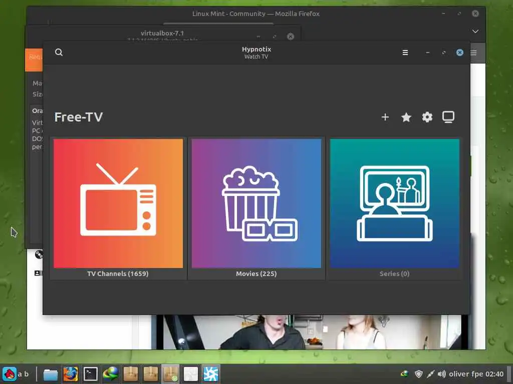Open the search in Hypnotix
This screenshot has width=513, height=384.
point(59,52)
